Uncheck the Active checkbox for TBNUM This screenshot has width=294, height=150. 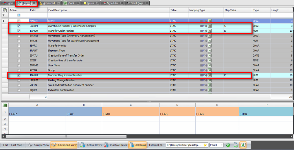[x=19, y=75]
